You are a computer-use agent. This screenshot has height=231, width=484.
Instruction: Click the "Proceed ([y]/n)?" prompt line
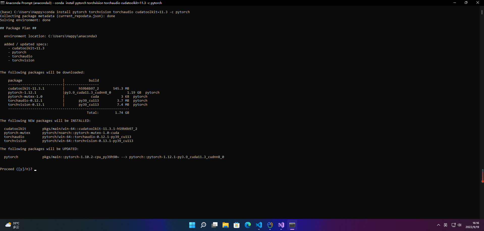[x=16, y=169]
